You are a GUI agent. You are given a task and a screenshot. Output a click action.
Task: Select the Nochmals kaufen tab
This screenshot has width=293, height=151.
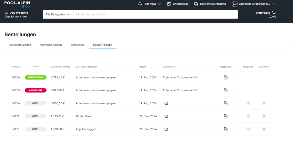(51, 45)
